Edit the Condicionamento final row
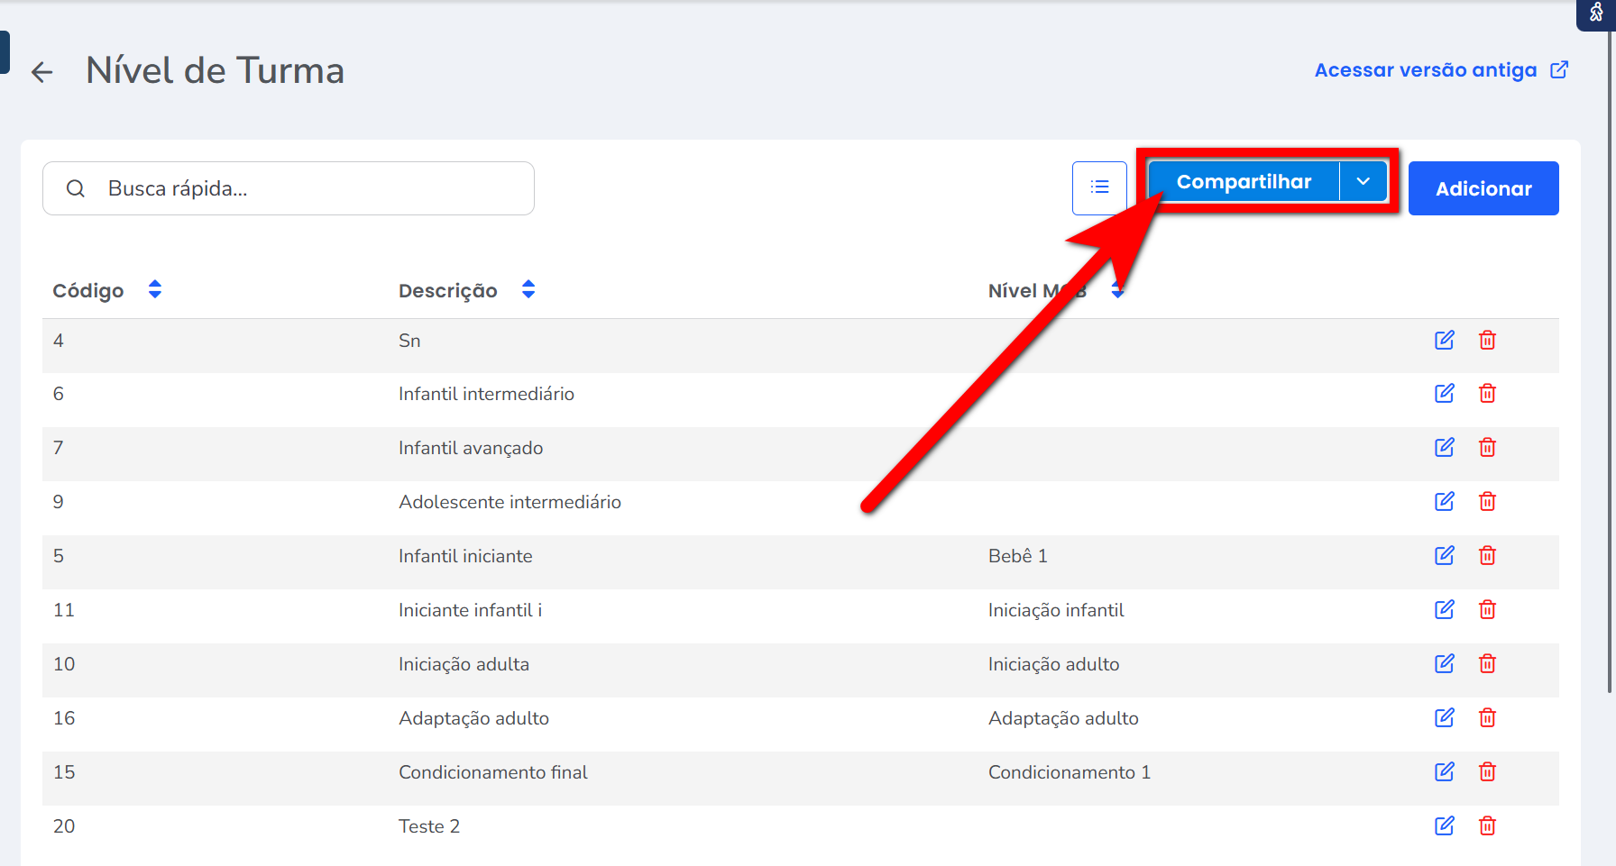 [x=1444, y=772]
